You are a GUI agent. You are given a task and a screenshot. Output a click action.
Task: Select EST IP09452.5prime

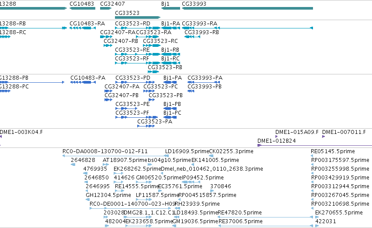coord(191,182)
